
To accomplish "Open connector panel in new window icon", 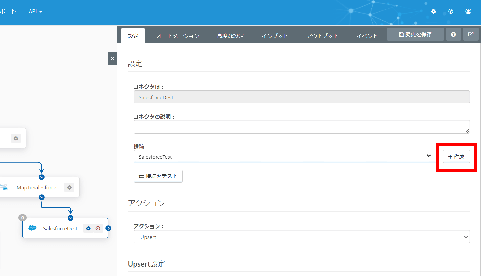I will (x=471, y=34).
